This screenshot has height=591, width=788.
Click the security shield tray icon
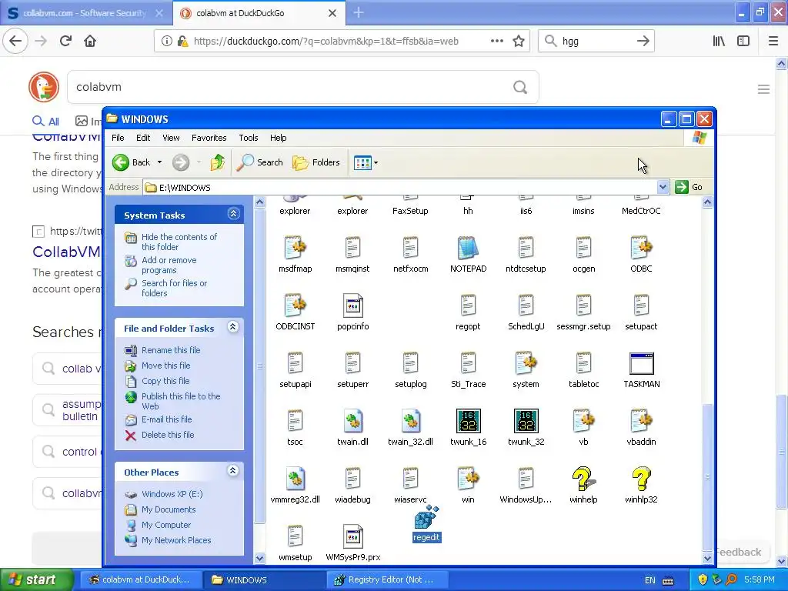point(703,579)
